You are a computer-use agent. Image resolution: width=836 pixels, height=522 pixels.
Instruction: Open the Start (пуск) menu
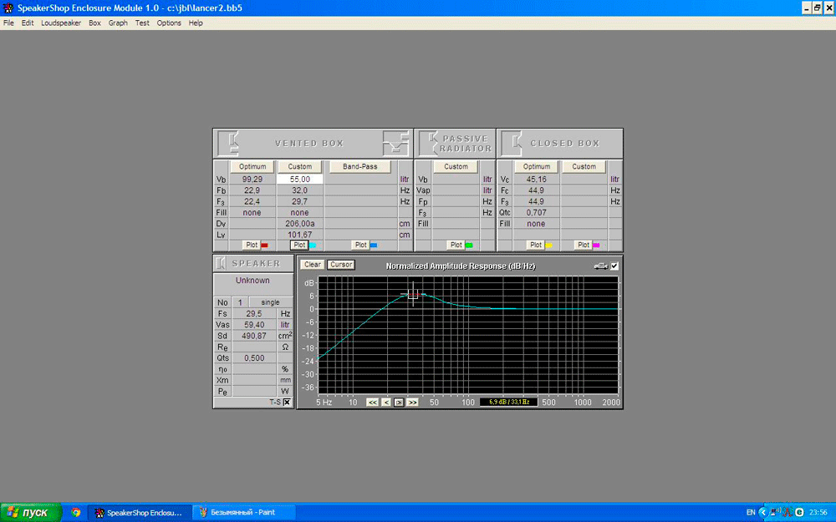coord(30,513)
